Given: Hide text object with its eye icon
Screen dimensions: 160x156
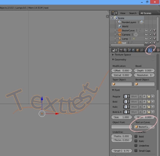Looking at the screenshot, I should 146,43.
